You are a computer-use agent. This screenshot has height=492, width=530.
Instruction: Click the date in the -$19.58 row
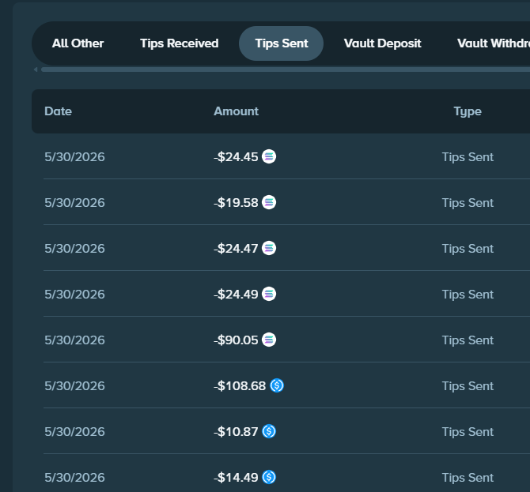click(74, 203)
